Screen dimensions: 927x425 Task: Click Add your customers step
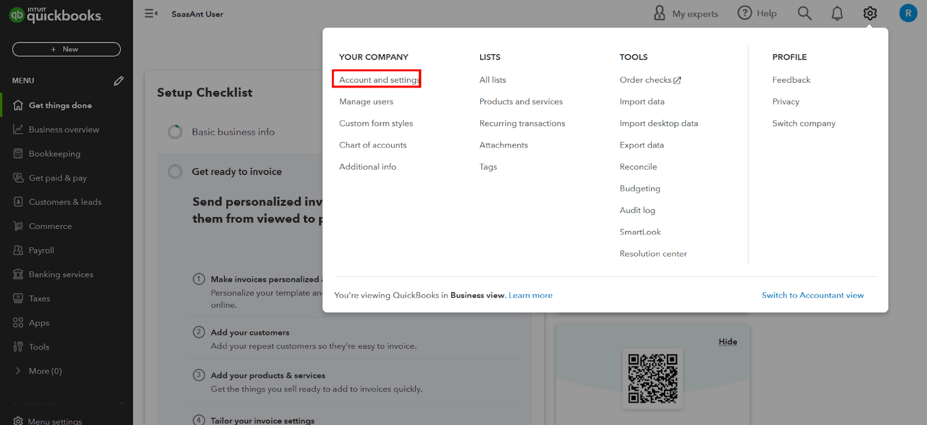pos(250,332)
